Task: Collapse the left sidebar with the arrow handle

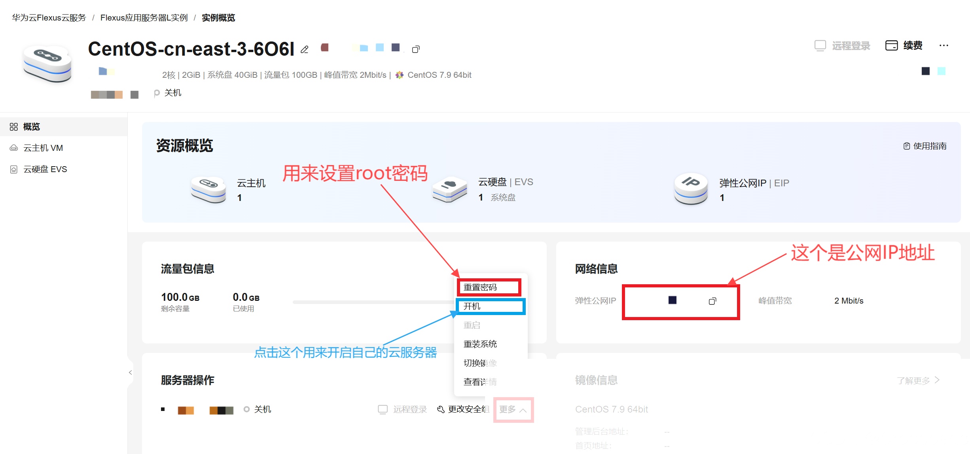Action: point(130,372)
